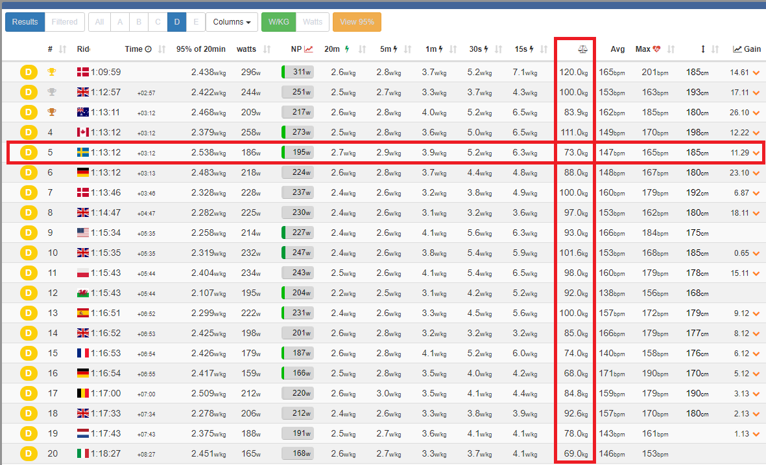The width and height of the screenshot is (766, 465).
Task: Select the Results tab
Action: tap(25, 22)
